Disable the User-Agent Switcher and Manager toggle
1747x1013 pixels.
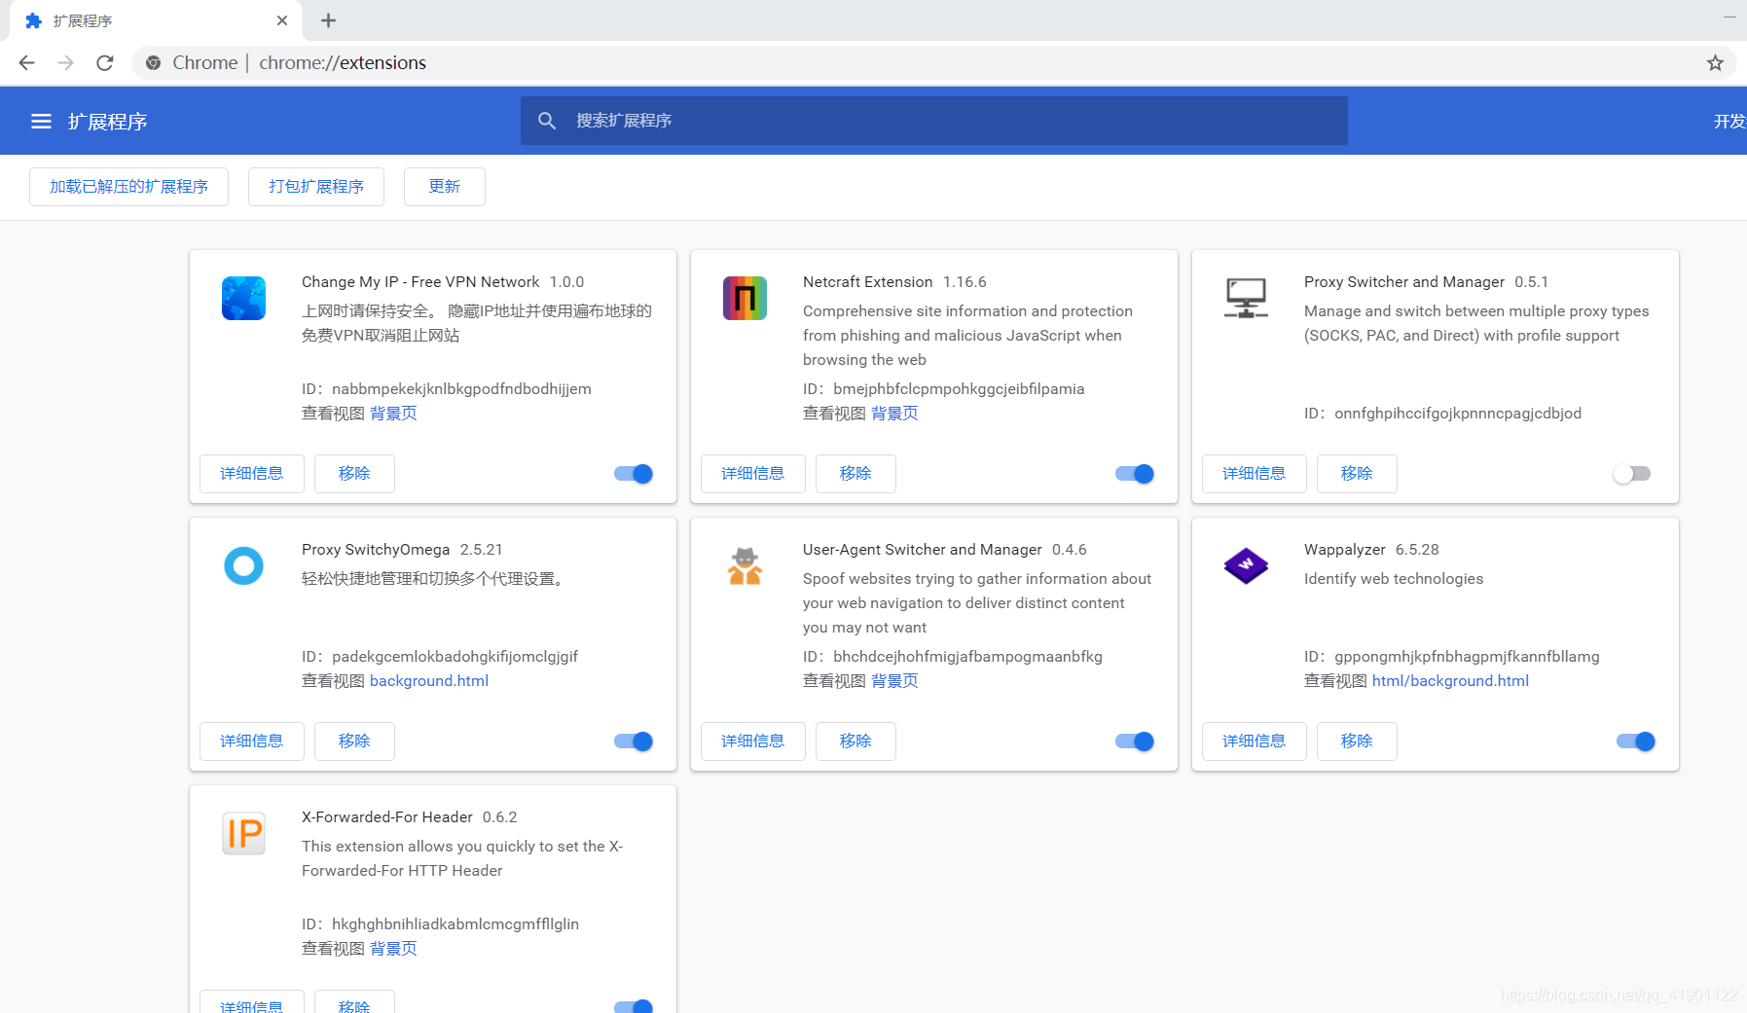[x=1135, y=742]
